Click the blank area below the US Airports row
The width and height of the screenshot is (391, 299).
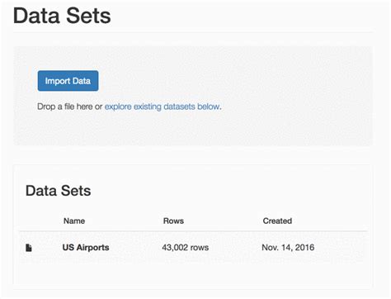tap(193, 274)
